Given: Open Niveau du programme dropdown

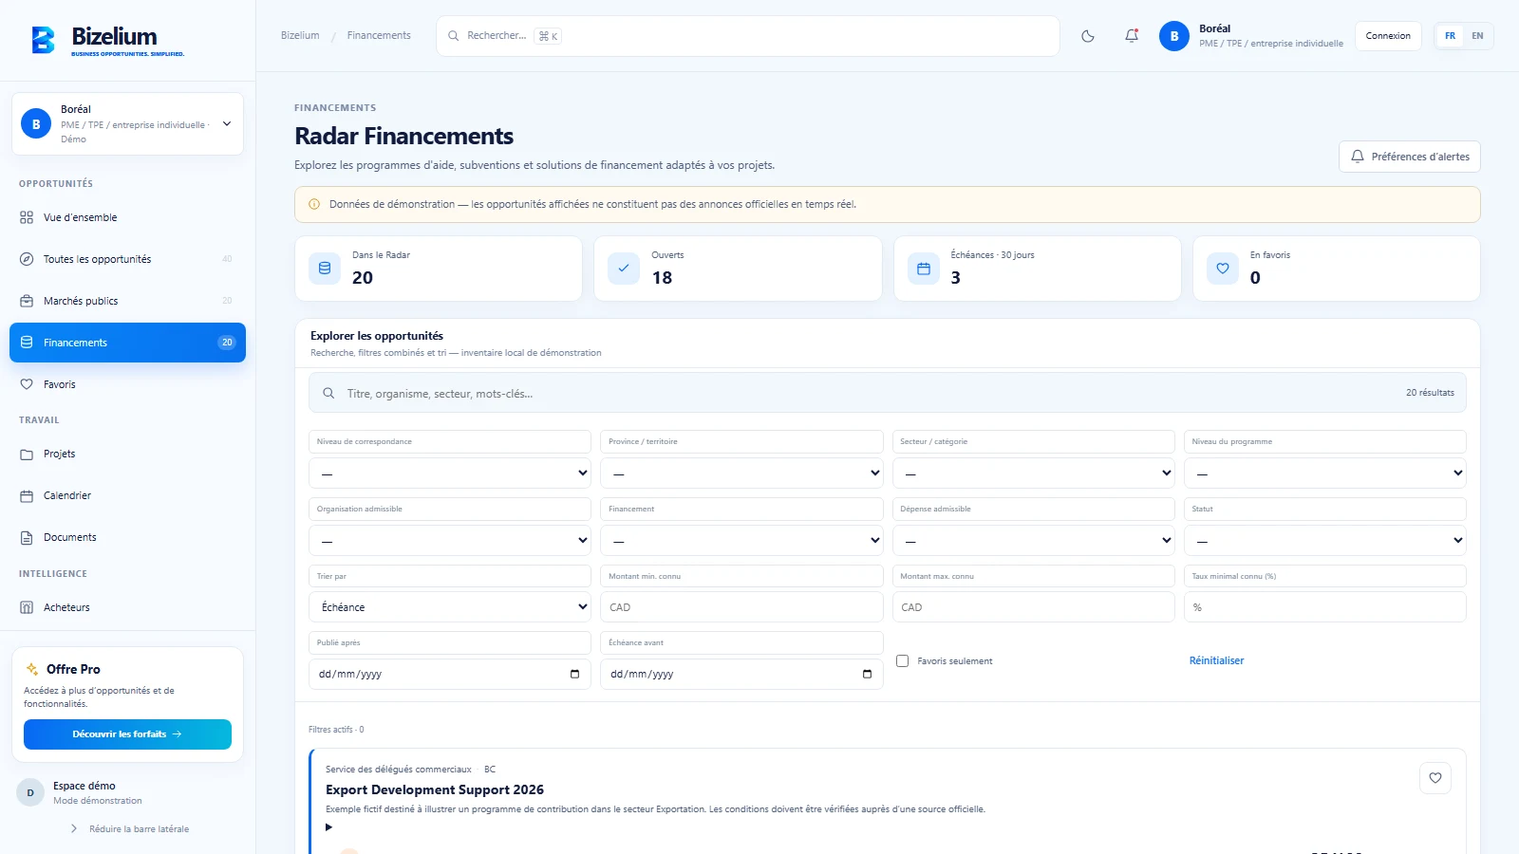Looking at the screenshot, I should [1325, 473].
